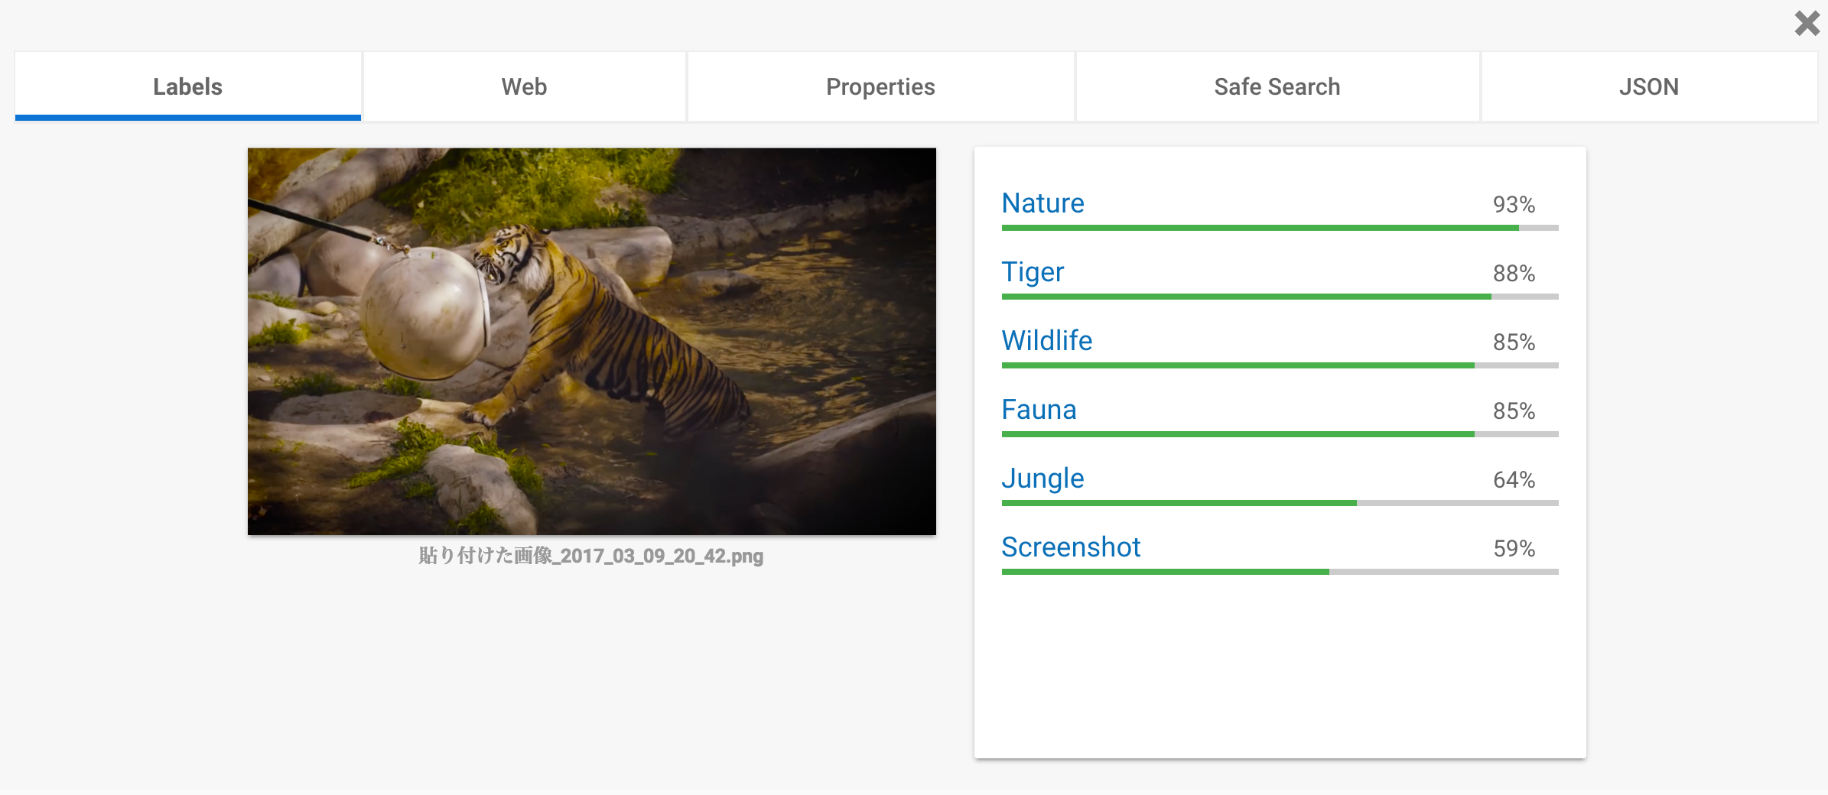Click the Screenshot 59% confidence bar
The width and height of the screenshot is (1828, 795).
(x=1280, y=572)
